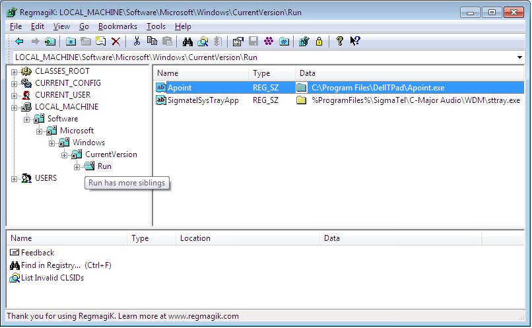Expand the CURRENT_CONFIG tree node
The width and height of the screenshot is (532, 328).
coord(14,84)
